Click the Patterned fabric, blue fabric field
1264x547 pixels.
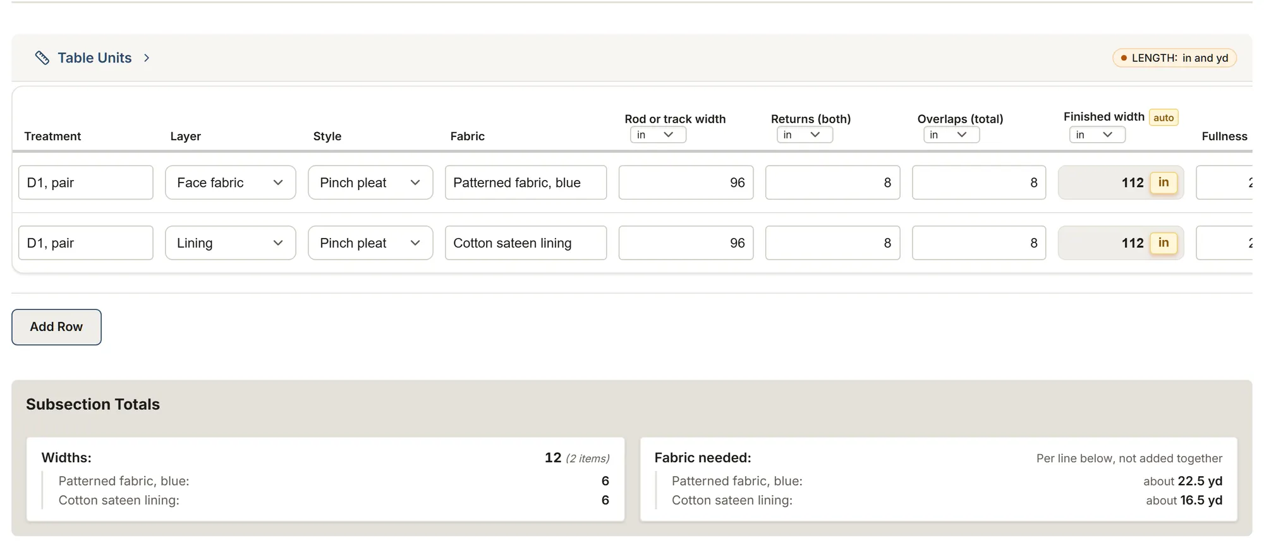coord(526,183)
